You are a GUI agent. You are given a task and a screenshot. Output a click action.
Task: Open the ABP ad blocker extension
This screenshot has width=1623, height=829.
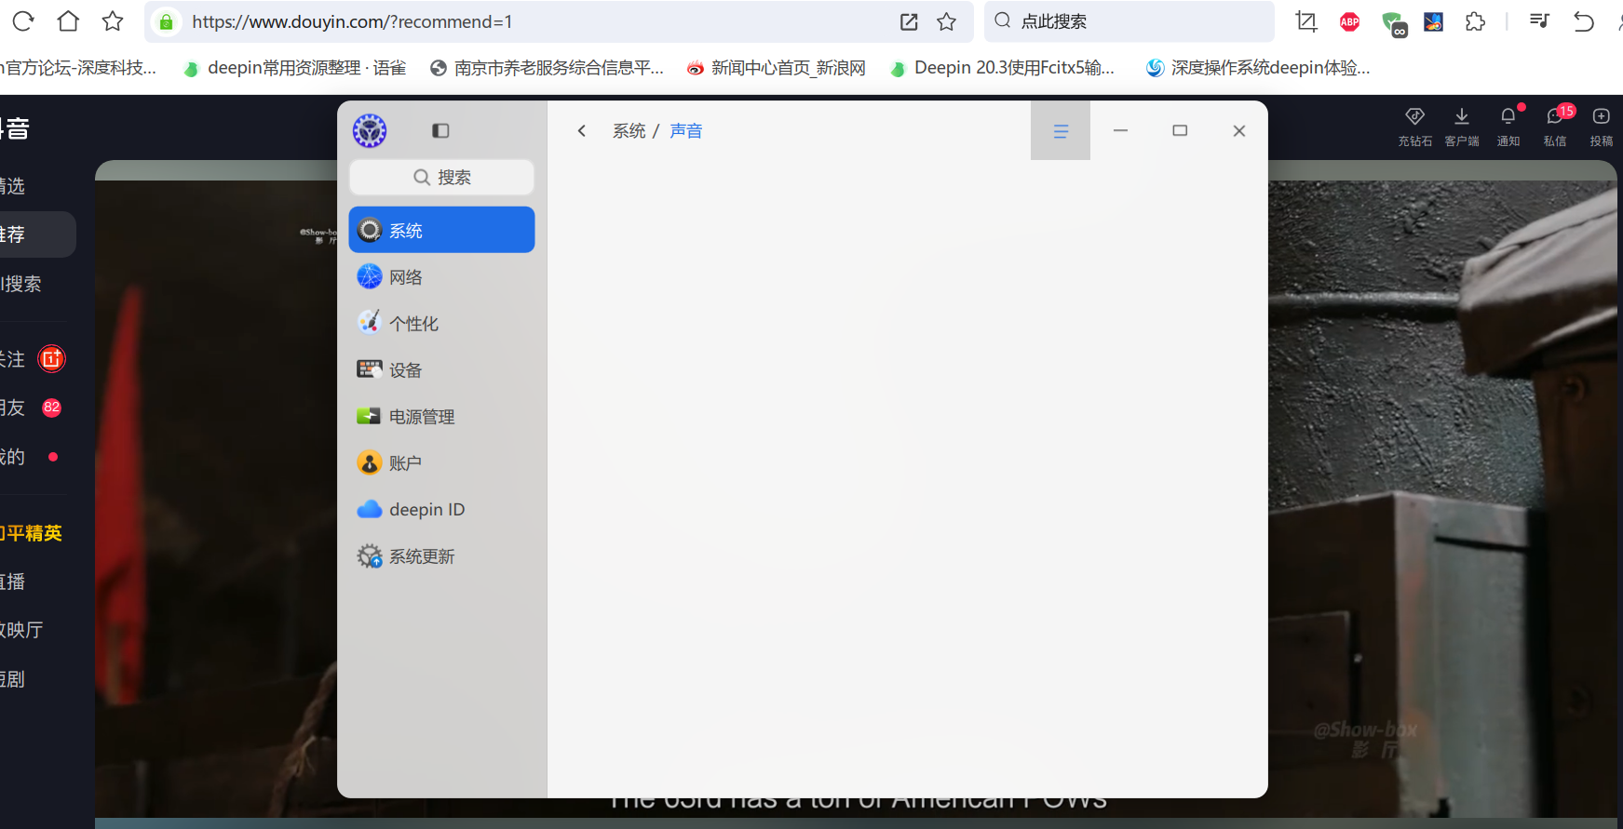(x=1349, y=21)
